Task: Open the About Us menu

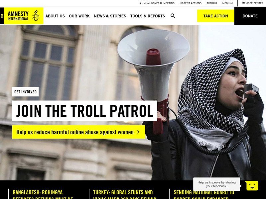Action: click(55, 16)
